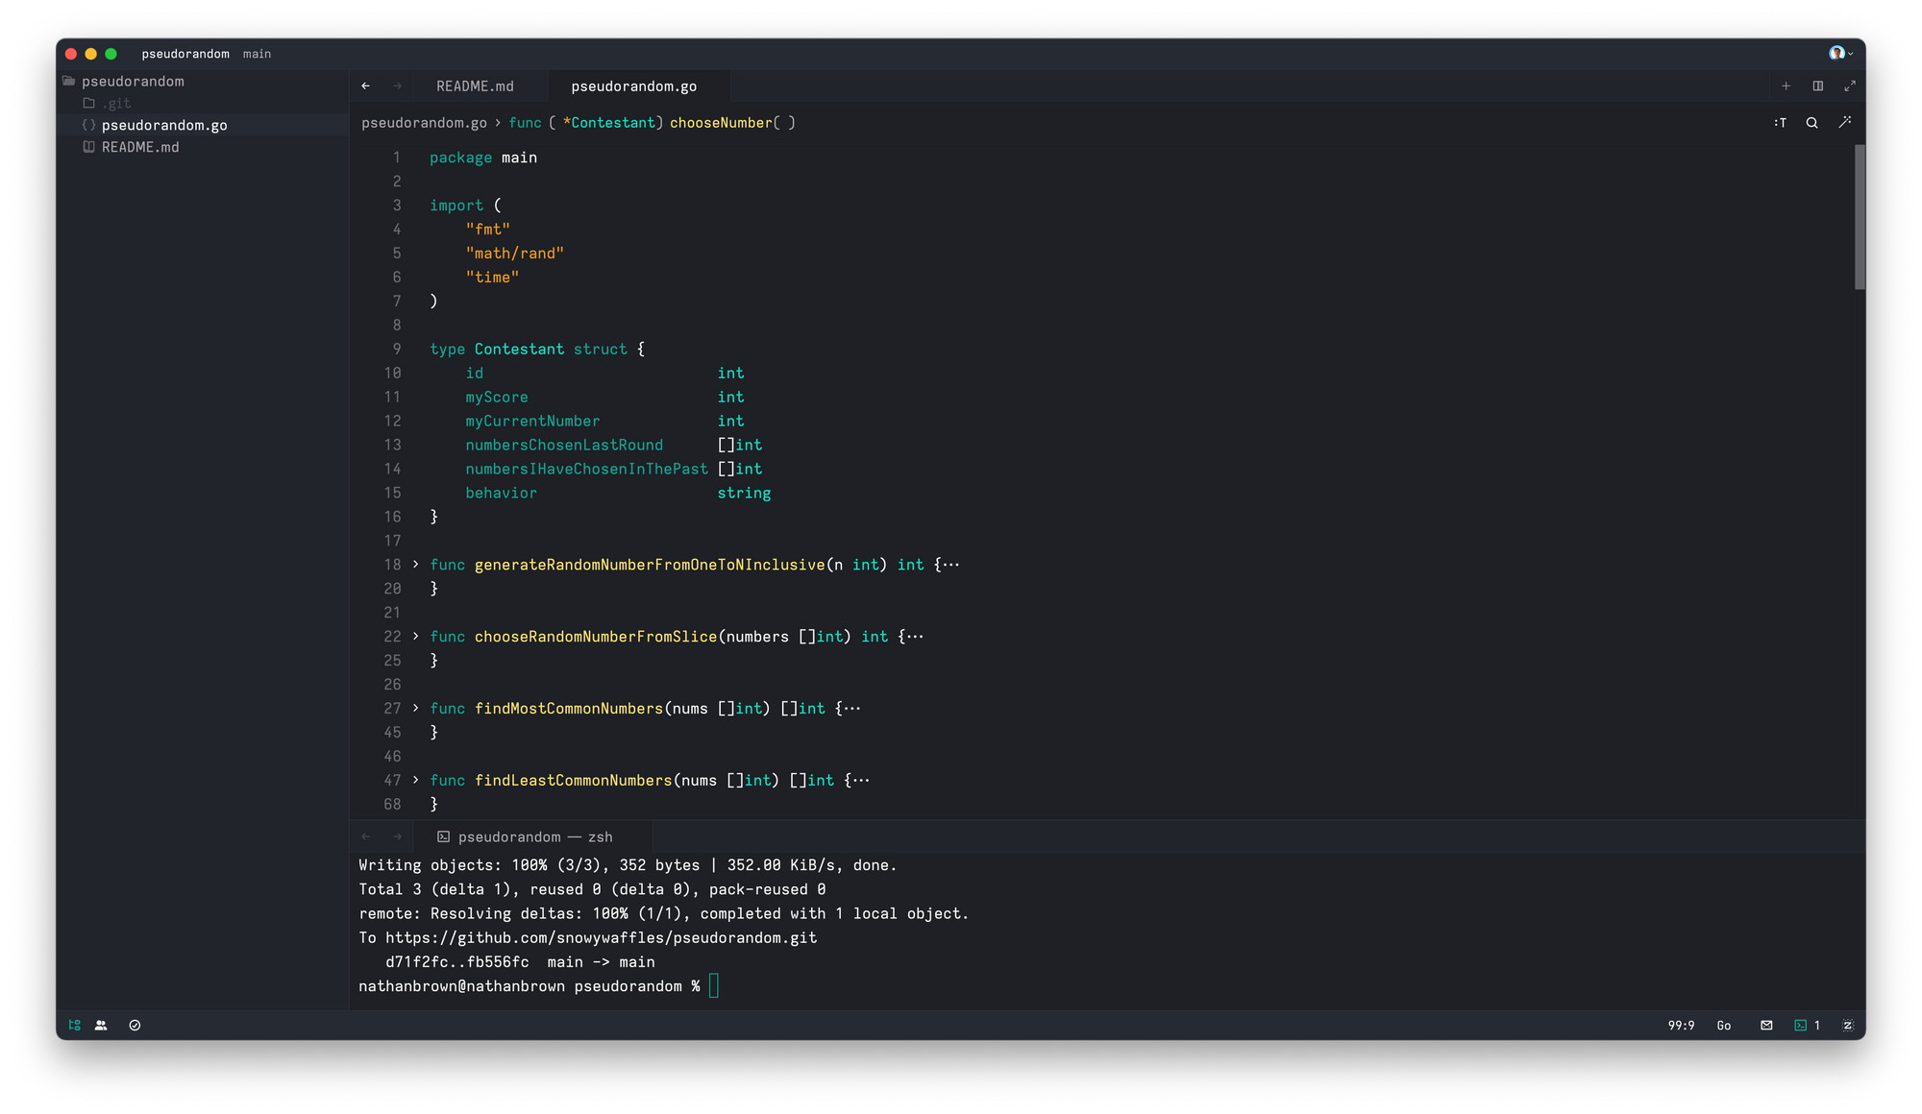The image size is (1922, 1114).
Task: Click the plus icon for a new tab
Action: point(1786,86)
